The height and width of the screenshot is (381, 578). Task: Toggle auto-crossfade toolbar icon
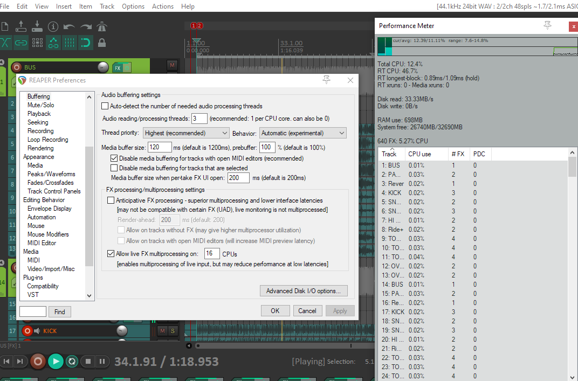pos(5,43)
